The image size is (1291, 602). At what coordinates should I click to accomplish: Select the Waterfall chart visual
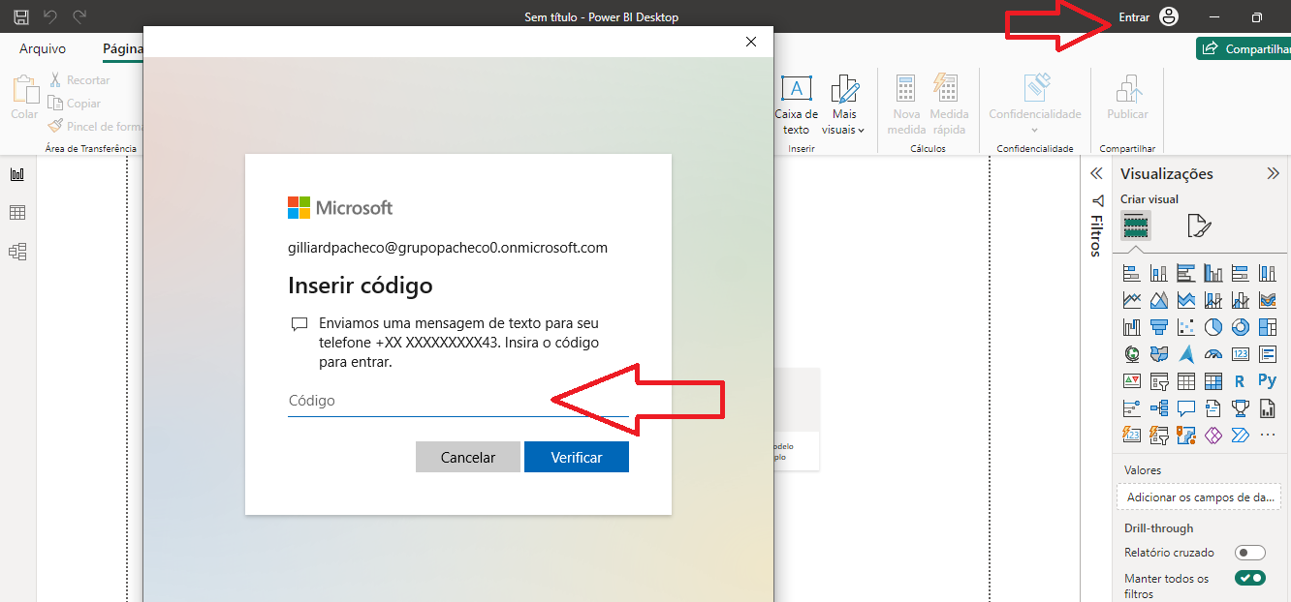pos(1131,327)
